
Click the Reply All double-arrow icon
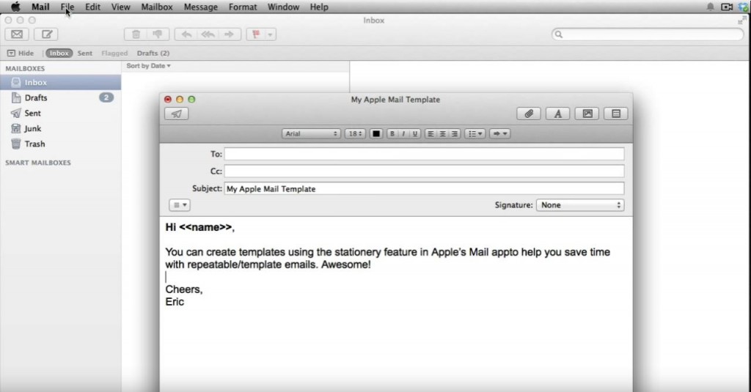click(x=208, y=34)
